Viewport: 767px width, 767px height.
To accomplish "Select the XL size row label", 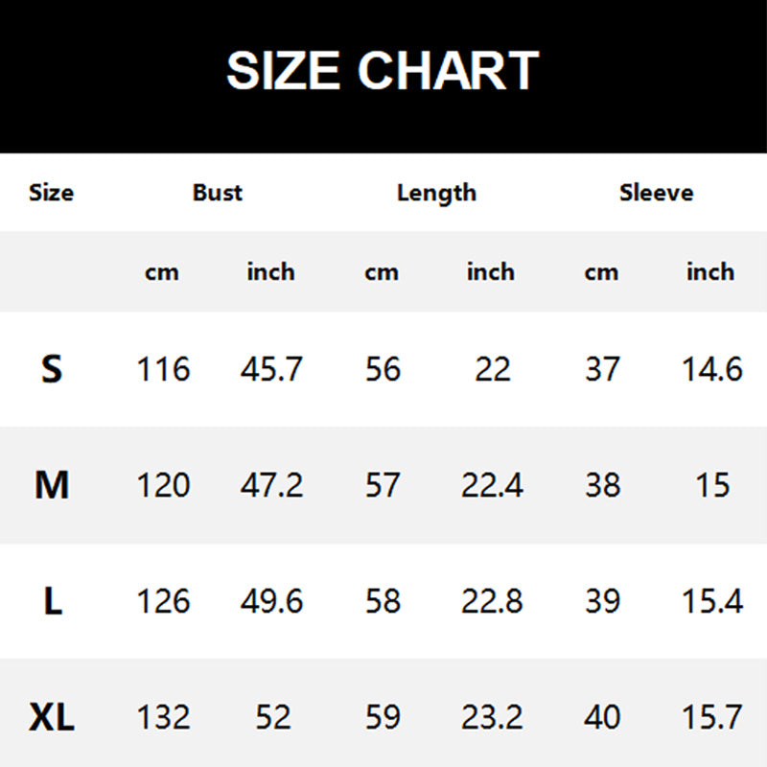I will pos(52,717).
